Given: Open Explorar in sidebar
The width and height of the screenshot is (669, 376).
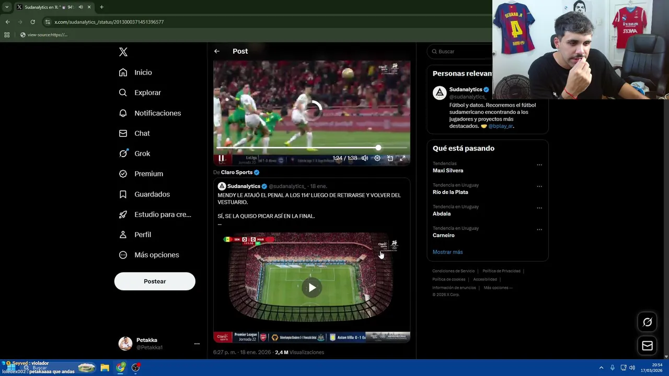Looking at the screenshot, I should 140,92.
